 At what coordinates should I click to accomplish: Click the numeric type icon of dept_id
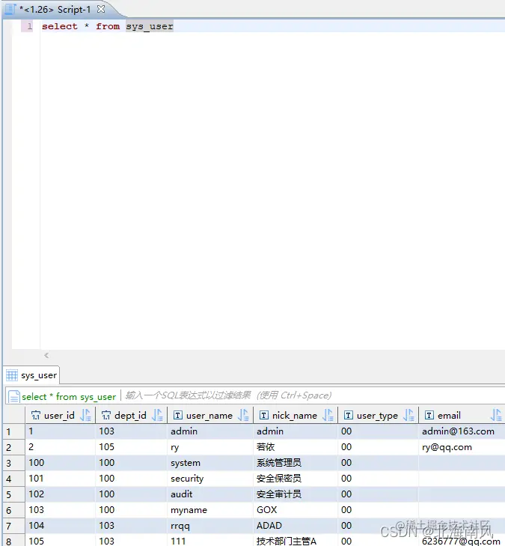click(x=106, y=415)
